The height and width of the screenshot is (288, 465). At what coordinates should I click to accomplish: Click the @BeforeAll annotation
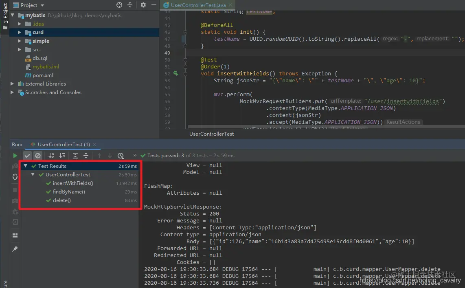pos(217,25)
